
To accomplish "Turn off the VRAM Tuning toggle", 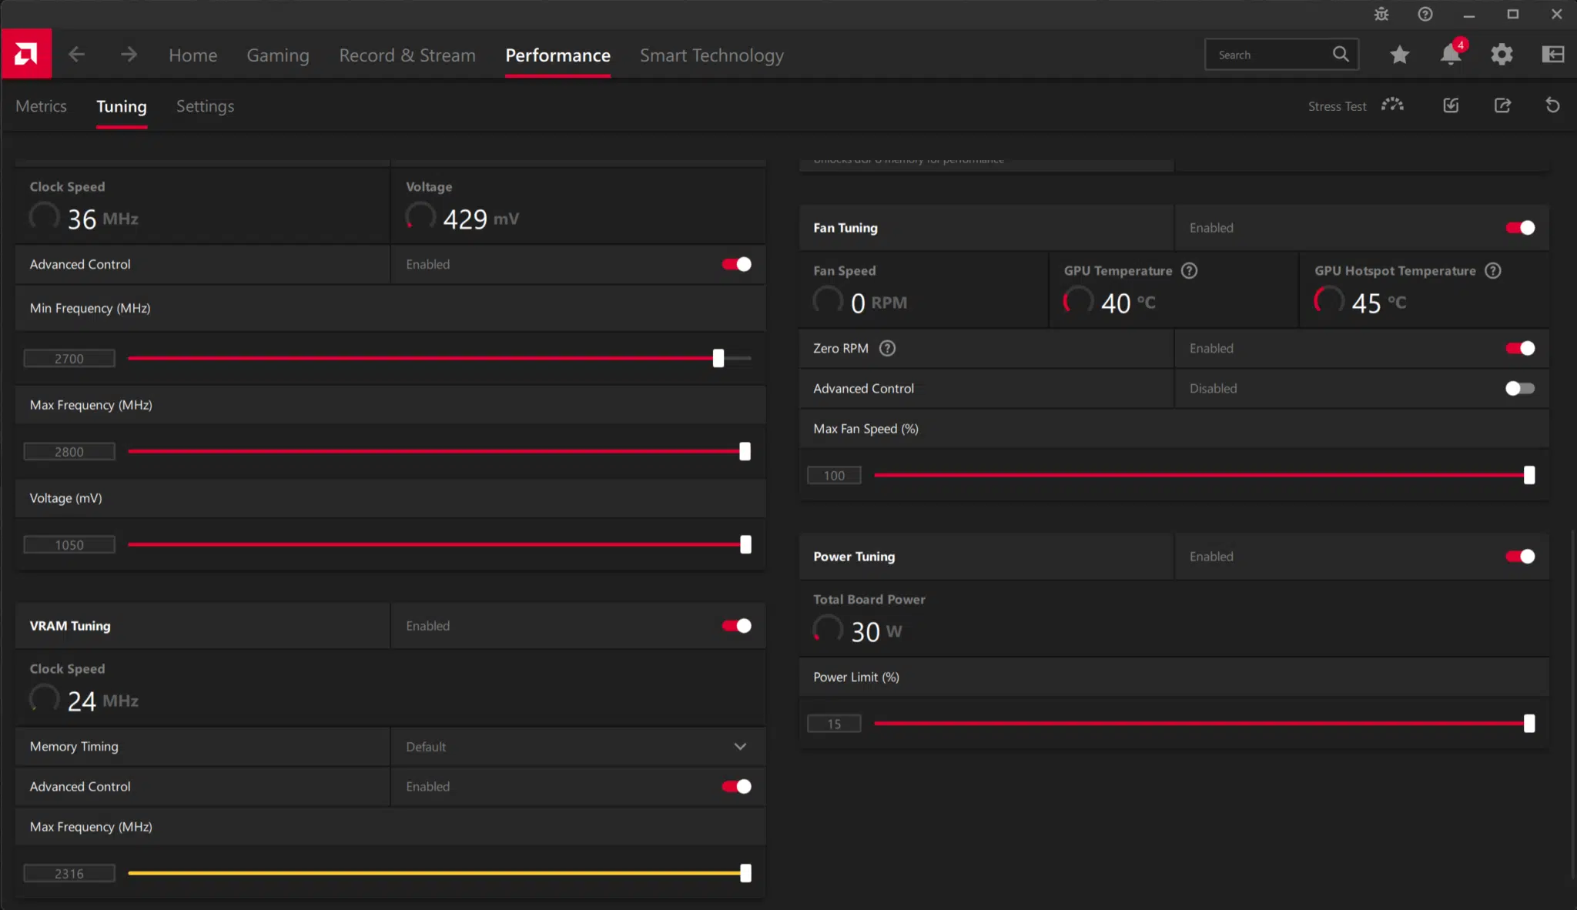I will pyautogui.click(x=736, y=626).
